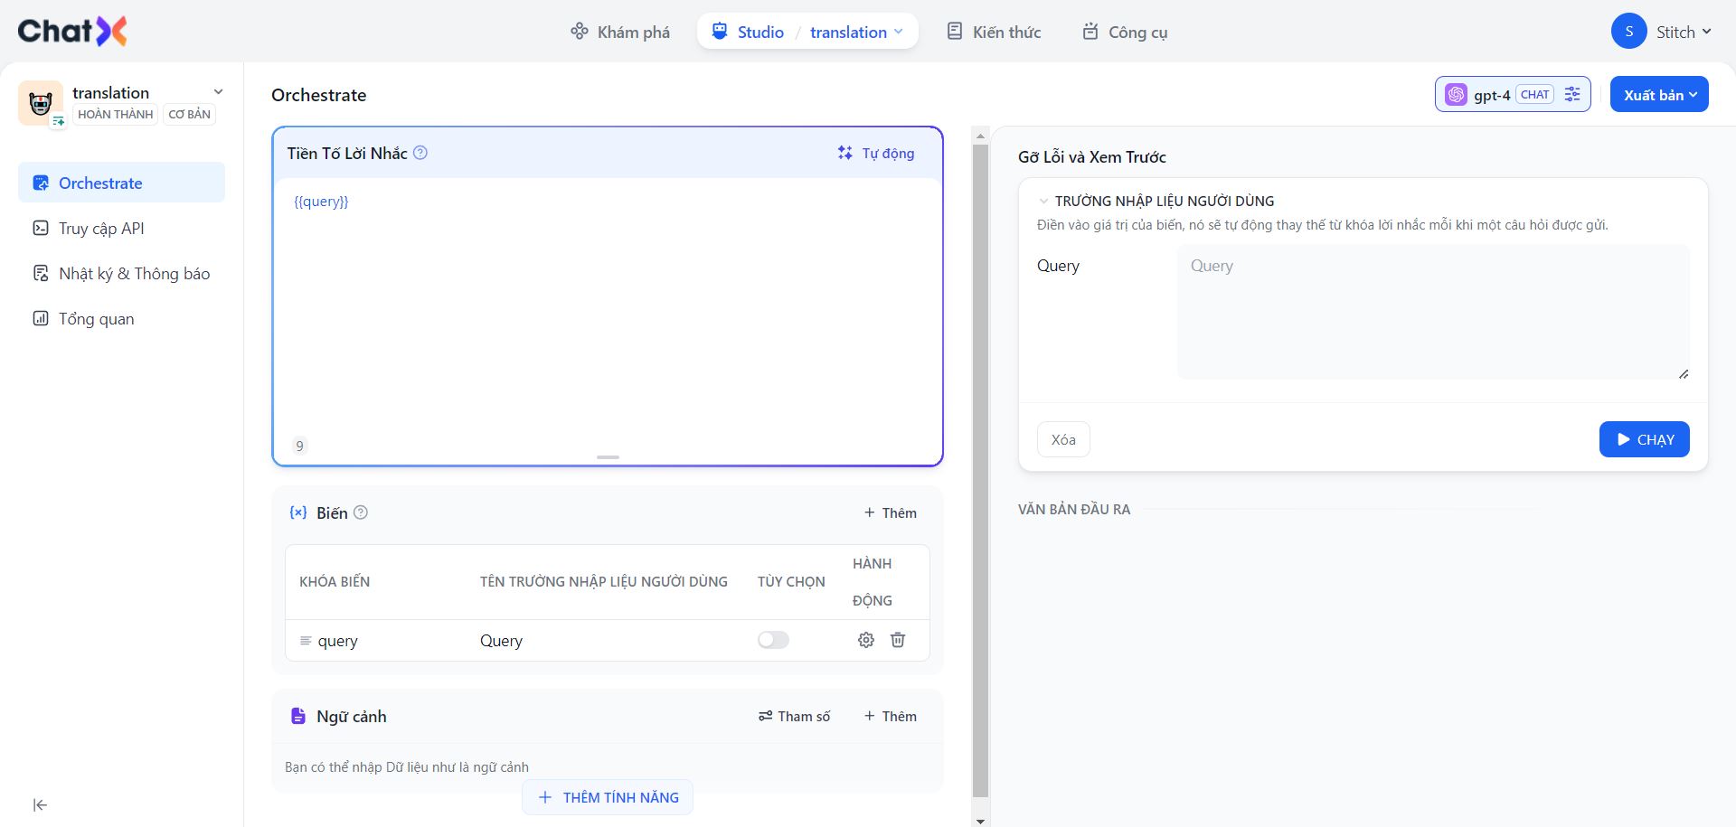Open model parameter sliders icon next to gpt-4
The width and height of the screenshot is (1736, 827).
(x=1572, y=94)
